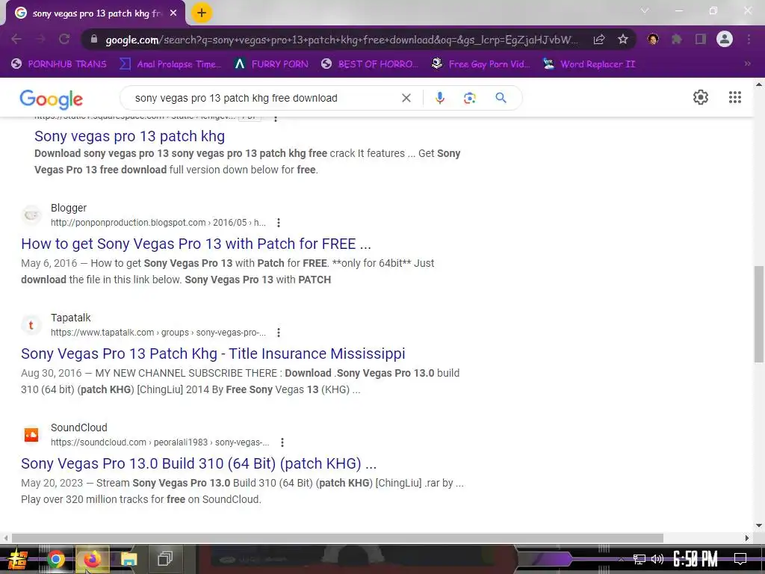
Task: Open the Chrome profile avatar
Action: click(725, 39)
